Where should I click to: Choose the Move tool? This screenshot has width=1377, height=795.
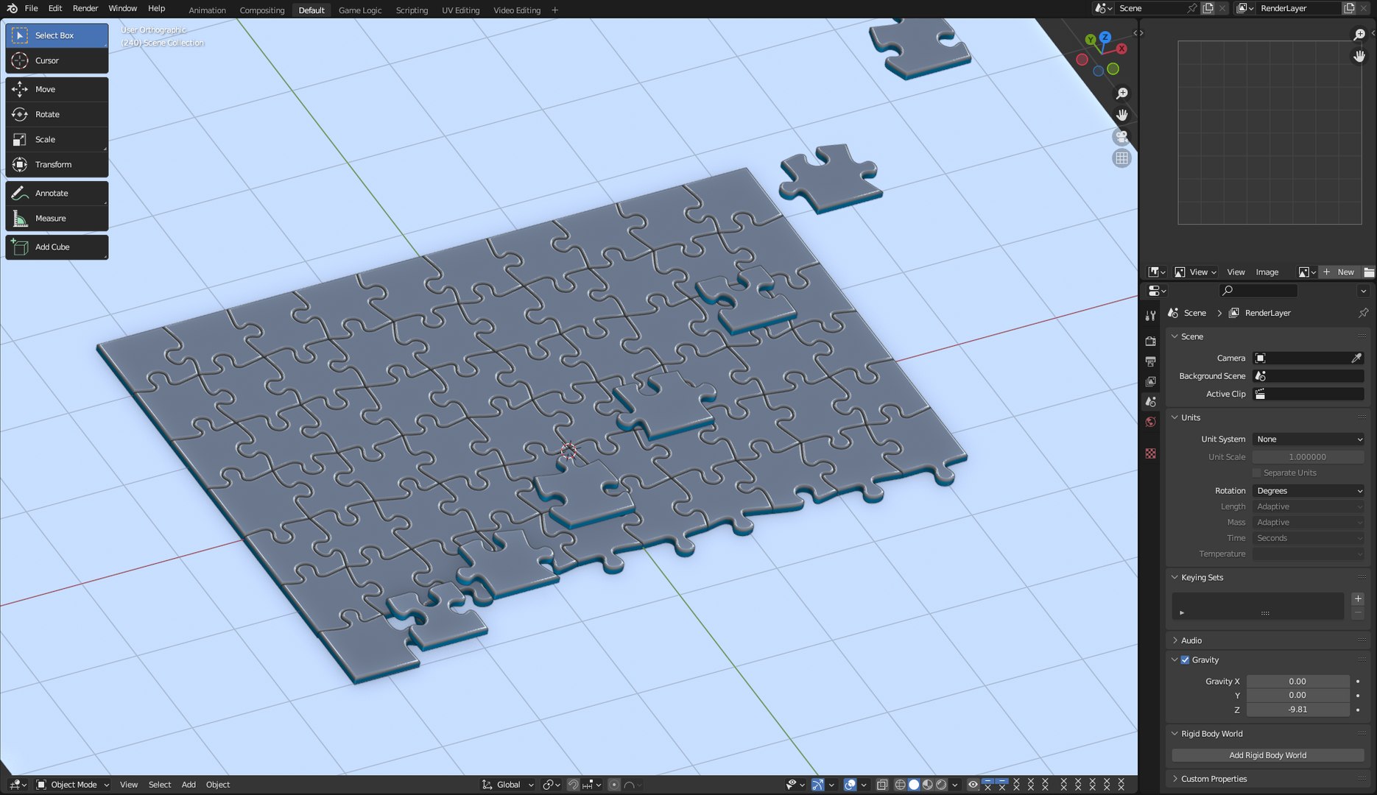(57, 89)
